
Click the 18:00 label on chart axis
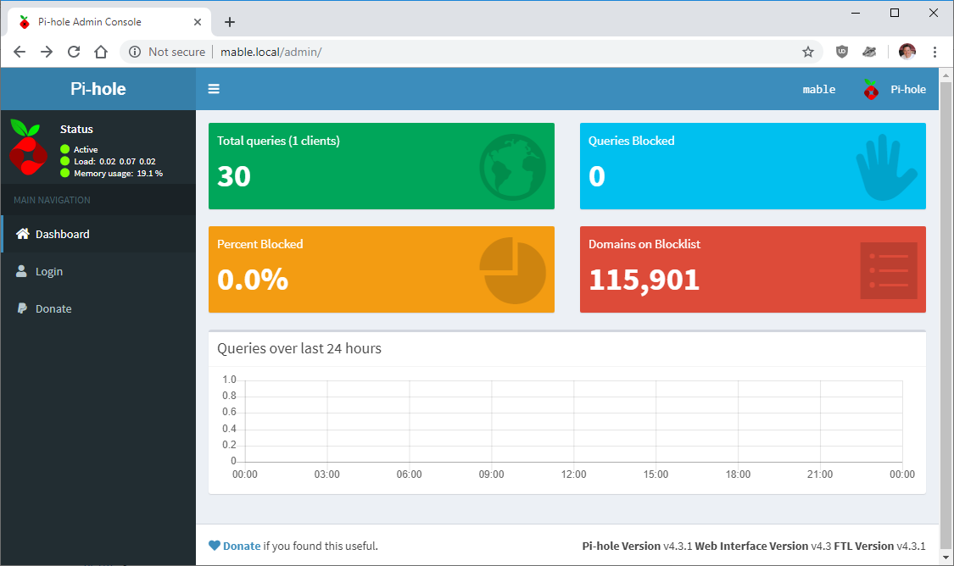[738, 474]
